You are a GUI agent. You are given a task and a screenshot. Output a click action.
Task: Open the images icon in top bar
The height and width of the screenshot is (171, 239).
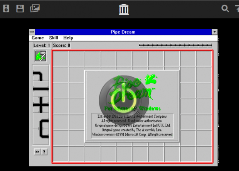tap(35, 8)
